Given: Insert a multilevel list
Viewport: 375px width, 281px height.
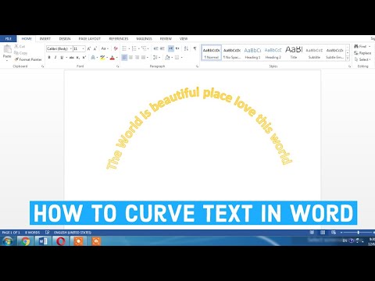Looking at the screenshot, I should point(144,48).
